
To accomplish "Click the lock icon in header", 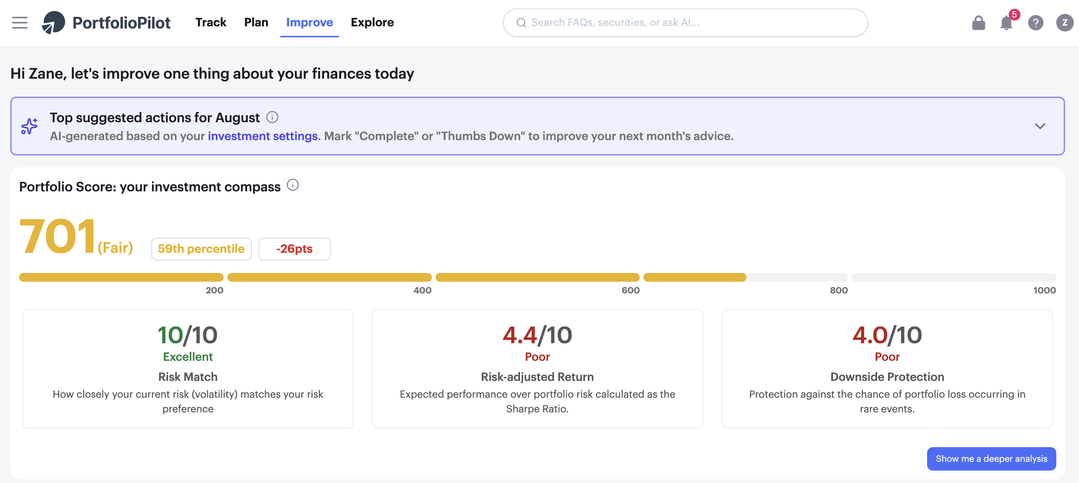I will coord(978,23).
